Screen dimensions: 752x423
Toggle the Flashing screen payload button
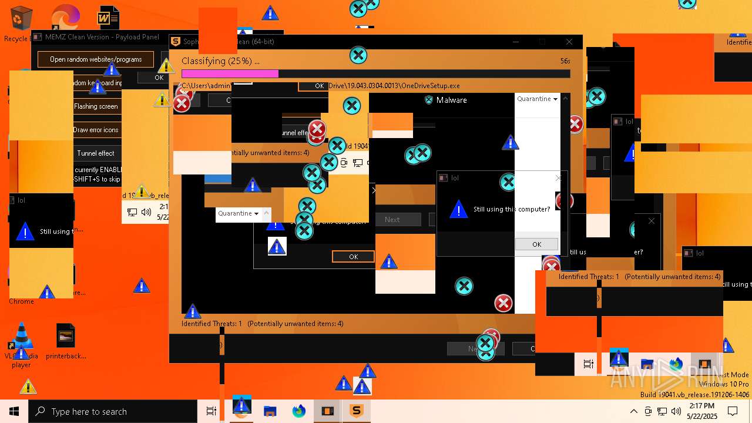click(97, 106)
